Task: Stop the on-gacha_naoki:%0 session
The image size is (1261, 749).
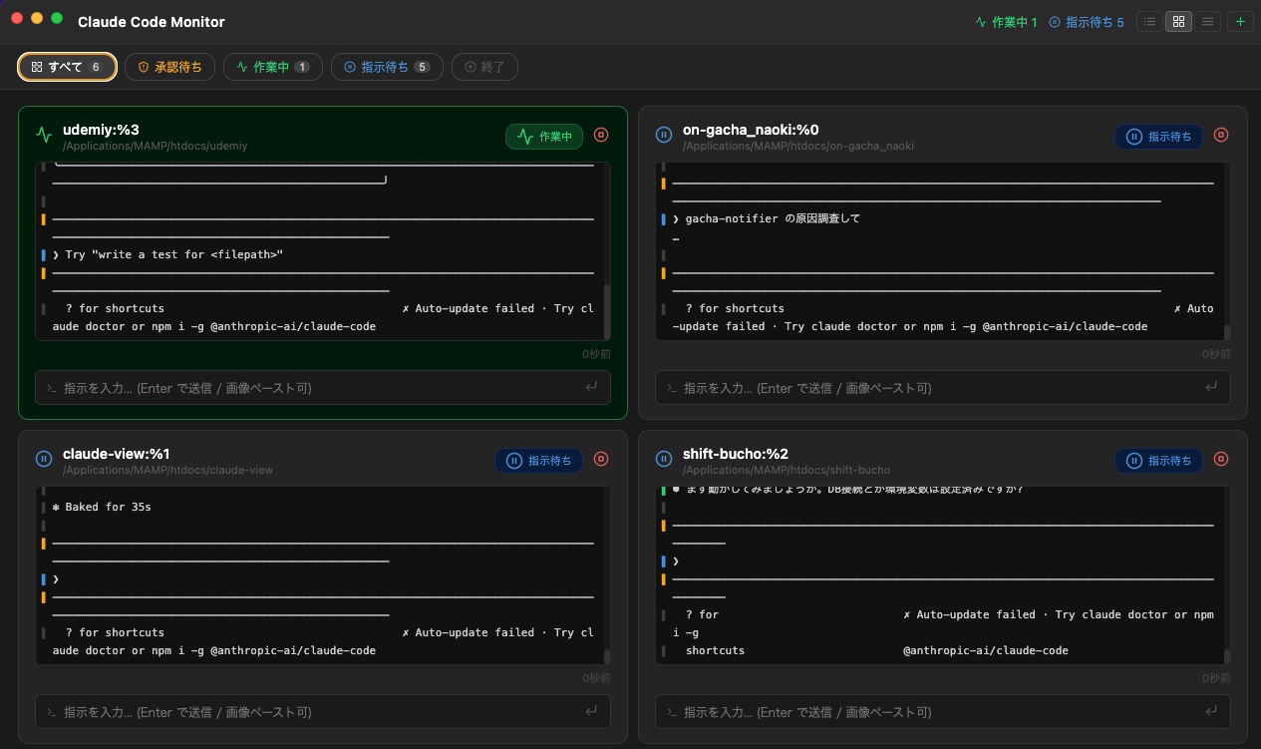Action: tap(1220, 136)
